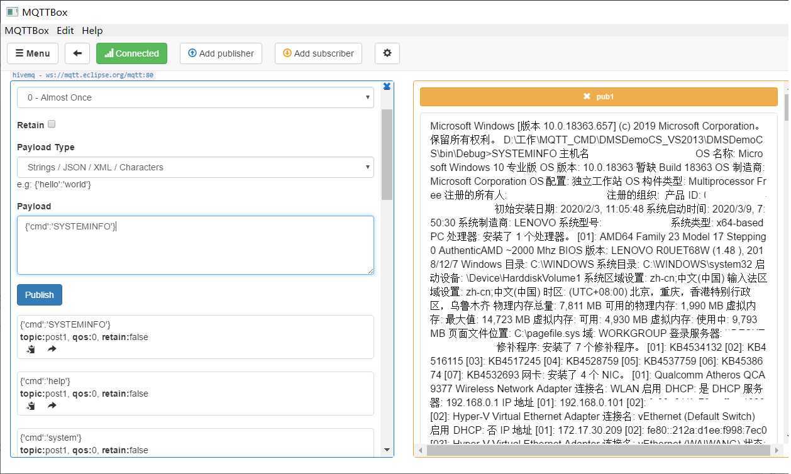Open the MQTTBox menu in menu bar

point(26,30)
